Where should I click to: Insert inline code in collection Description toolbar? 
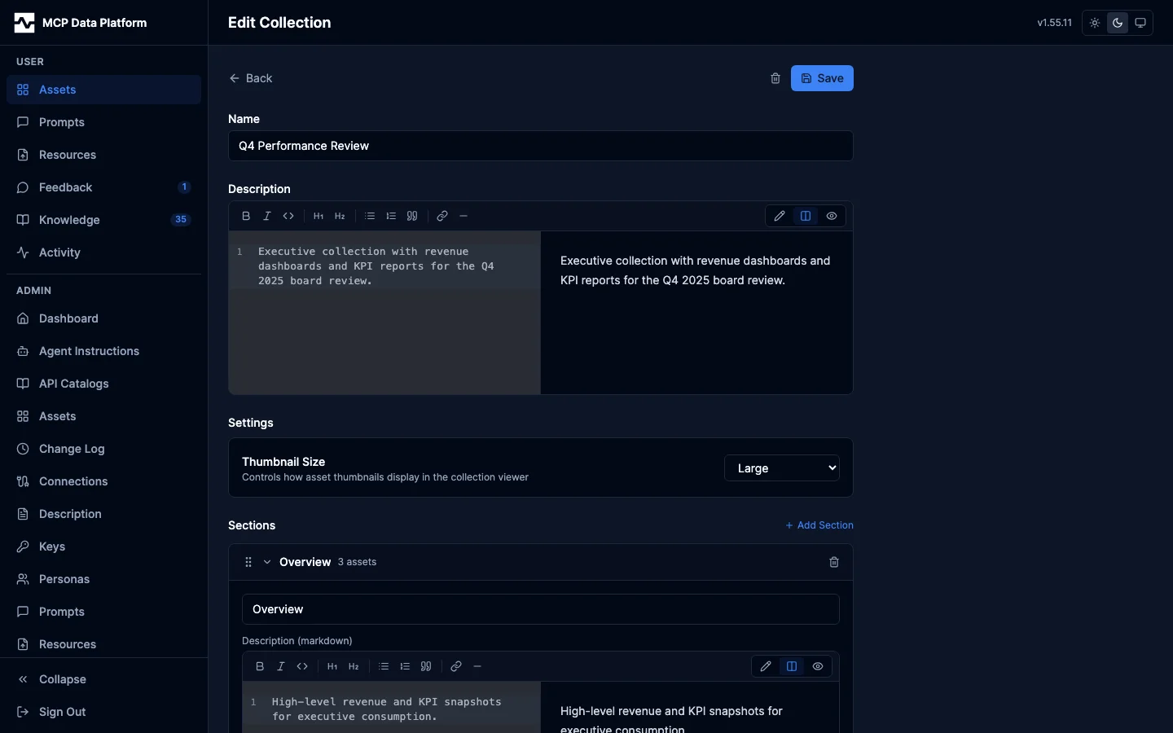(x=288, y=216)
